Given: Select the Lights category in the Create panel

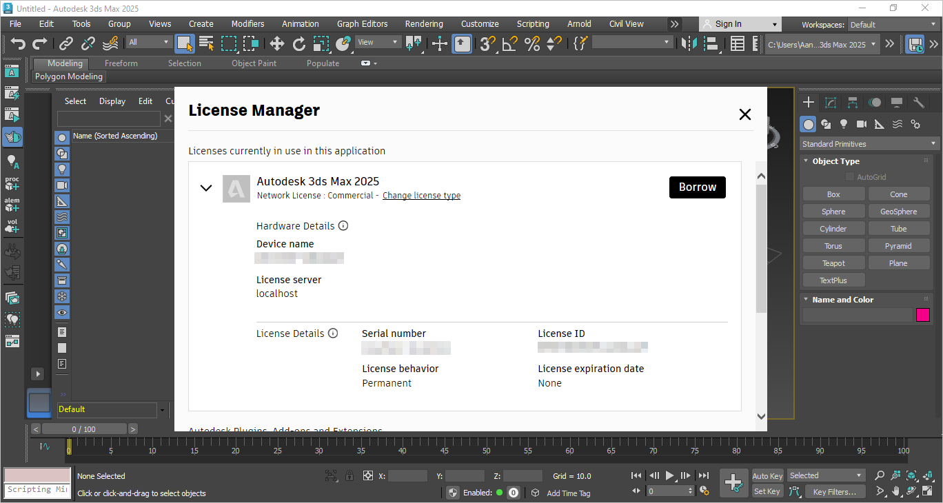Looking at the screenshot, I should point(844,124).
